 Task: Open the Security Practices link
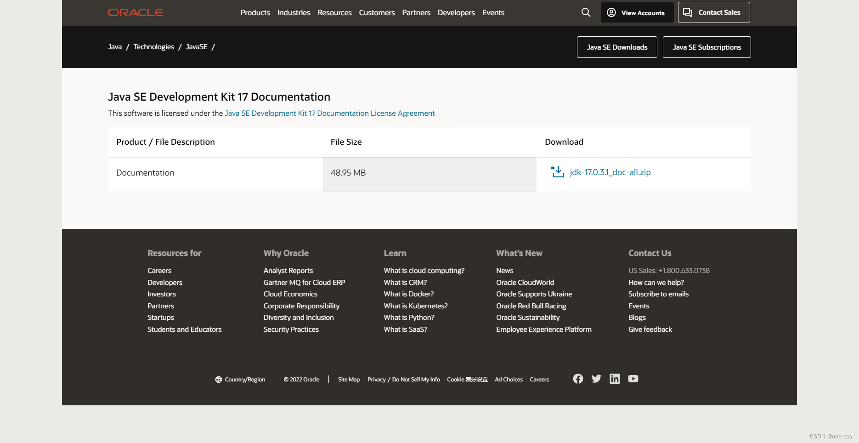point(291,329)
